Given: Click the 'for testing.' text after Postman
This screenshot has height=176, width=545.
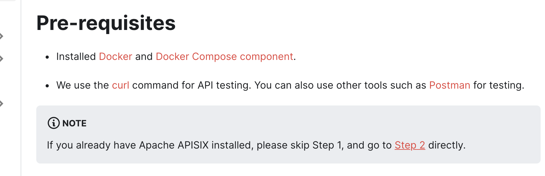Looking at the screenshot, I should point(498,85).
